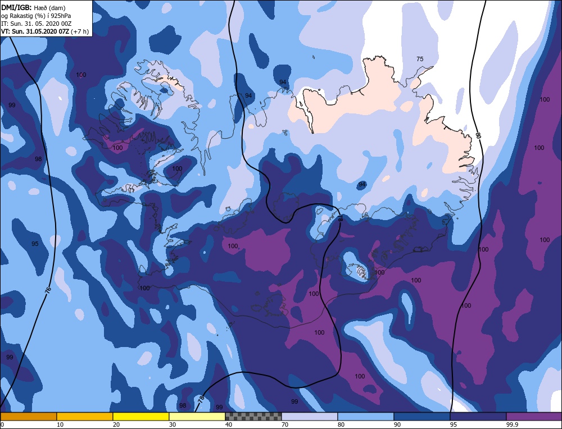
Task: Click the lavender 70–80 legend swatch
Action: pos(310,416)
